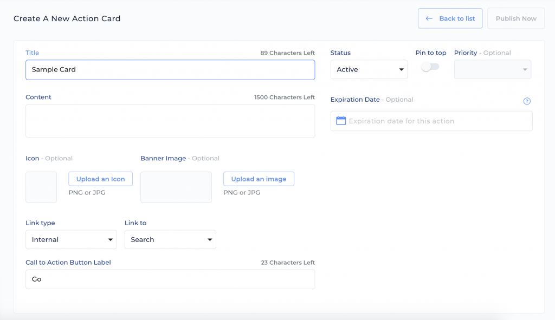555x320 pixels.
Task: Go Back to list
Action: 450,18
